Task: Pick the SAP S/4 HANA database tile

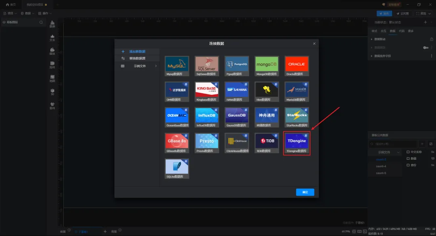Action: [x=237, y=92]
